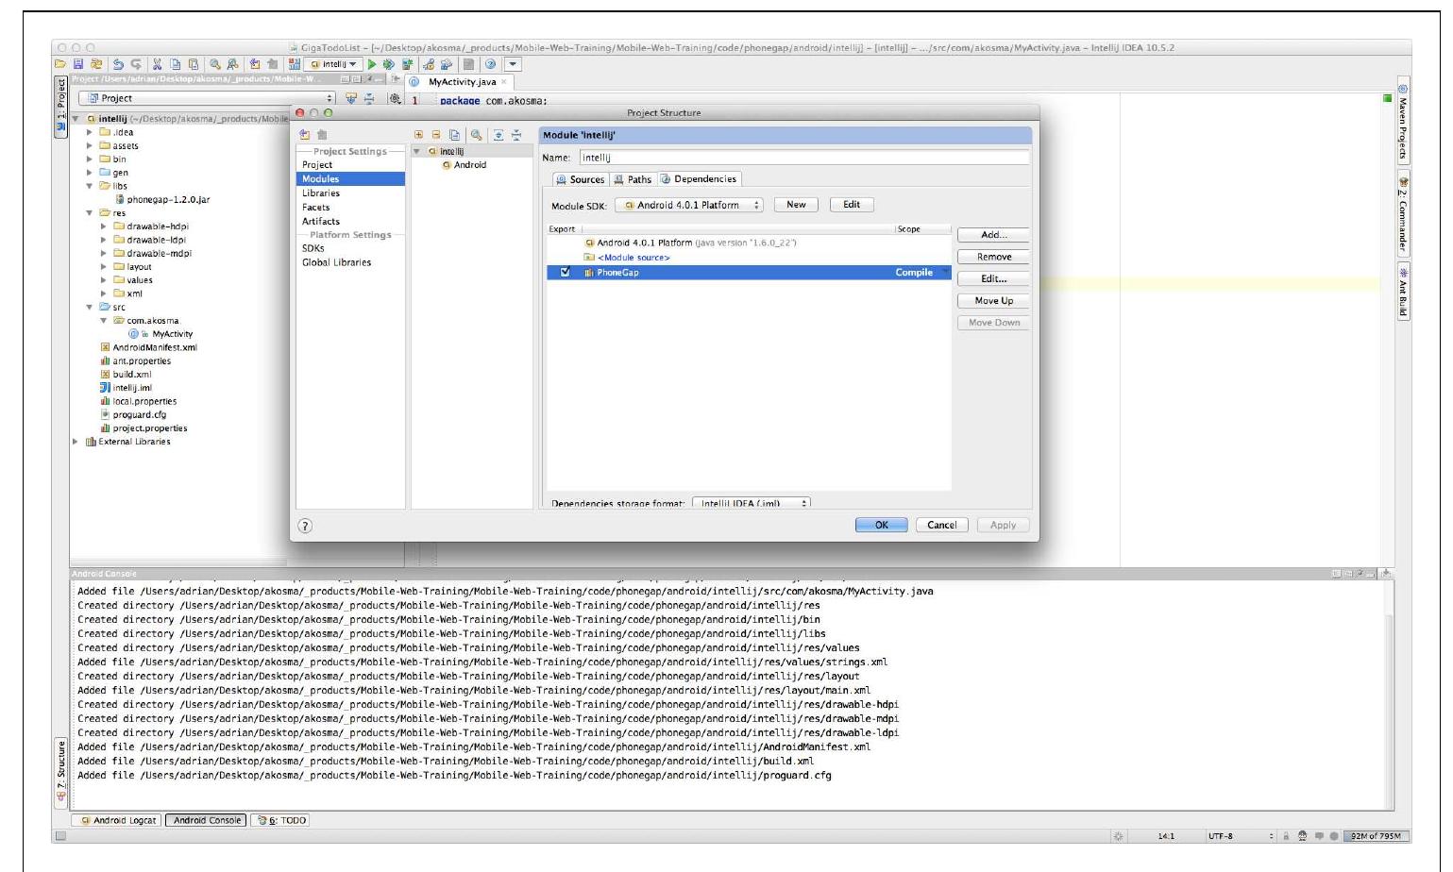Click the OK button
The image size is (1453, 872).
(x=880, y=524)
